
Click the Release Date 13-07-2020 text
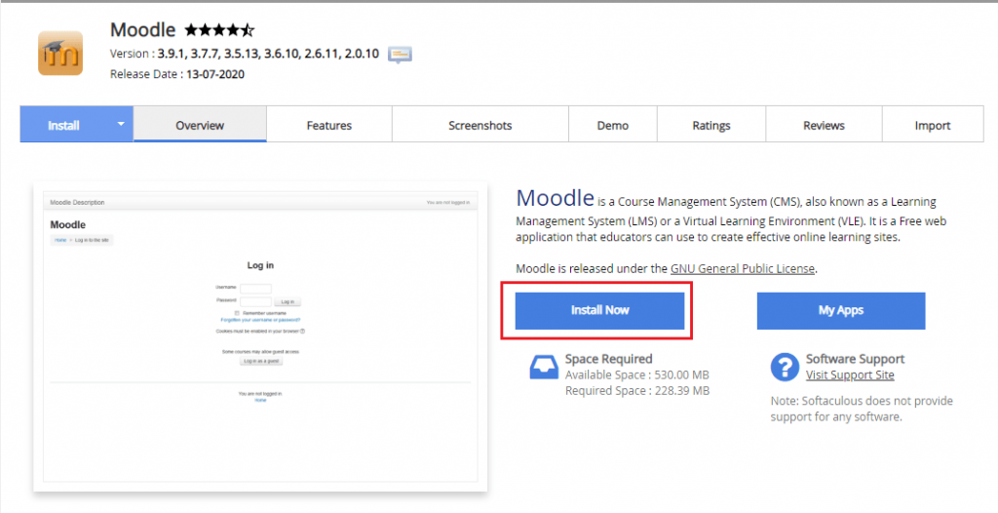pyautogui.click(x=177, y=74)
